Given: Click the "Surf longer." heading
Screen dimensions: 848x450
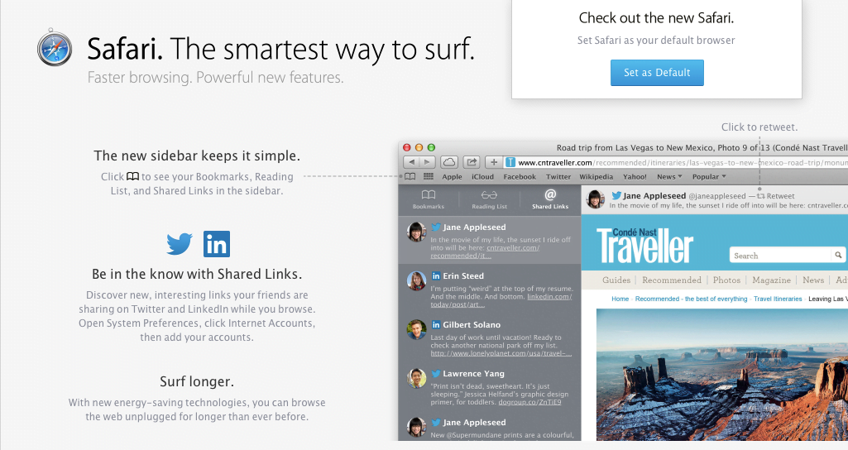Looking at the screenshot, I should (197, 381).
